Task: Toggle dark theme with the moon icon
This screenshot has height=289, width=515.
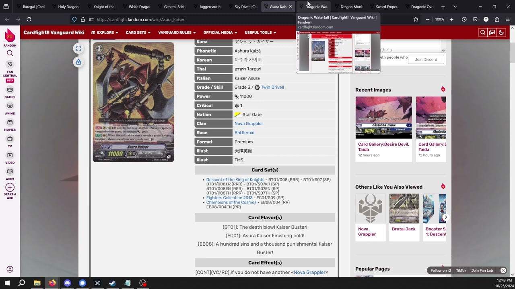Action: click(501, 33)
